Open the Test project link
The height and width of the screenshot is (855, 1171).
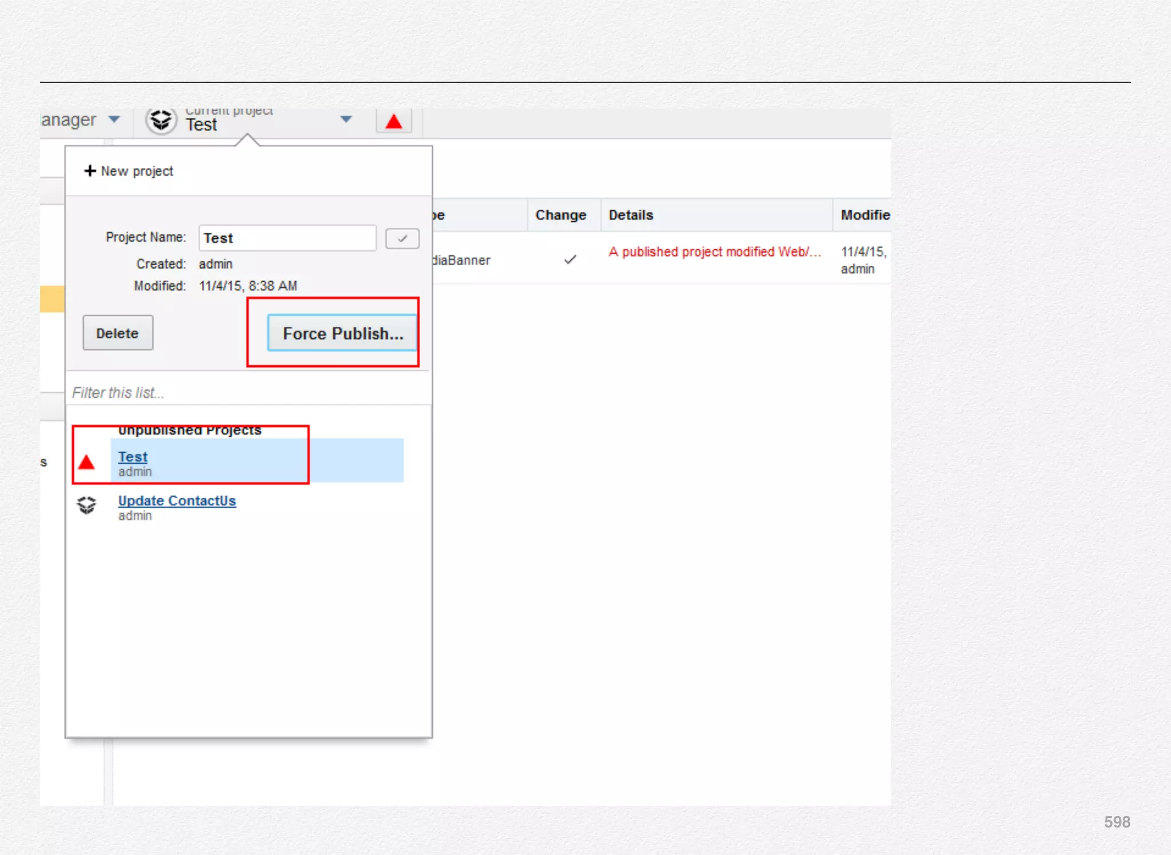[x=133, y=457]
